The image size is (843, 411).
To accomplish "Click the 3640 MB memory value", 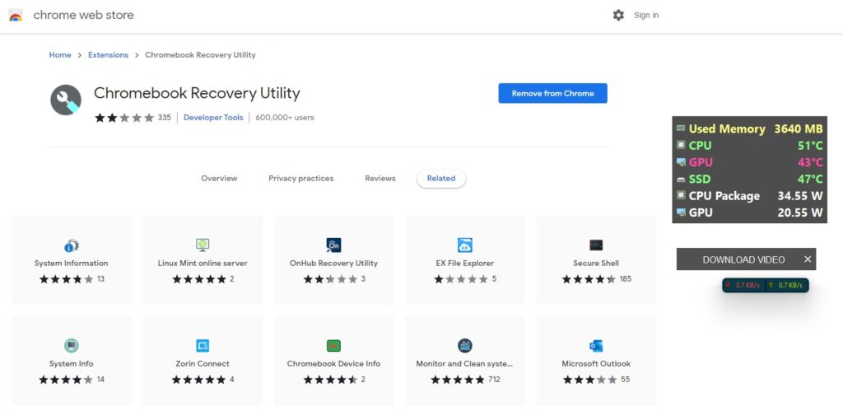I will point(799,128).
